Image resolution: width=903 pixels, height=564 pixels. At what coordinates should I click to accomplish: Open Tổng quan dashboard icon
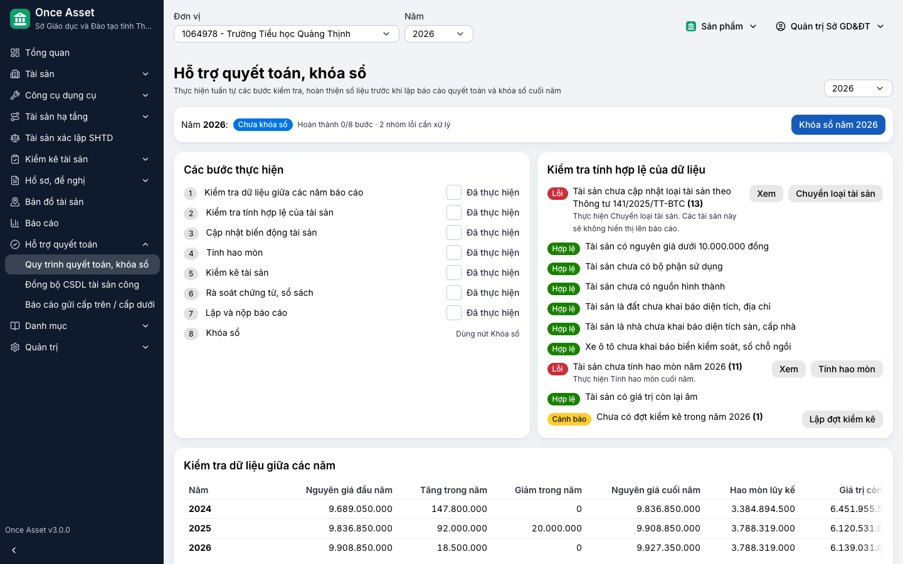[x=15, y=53]
